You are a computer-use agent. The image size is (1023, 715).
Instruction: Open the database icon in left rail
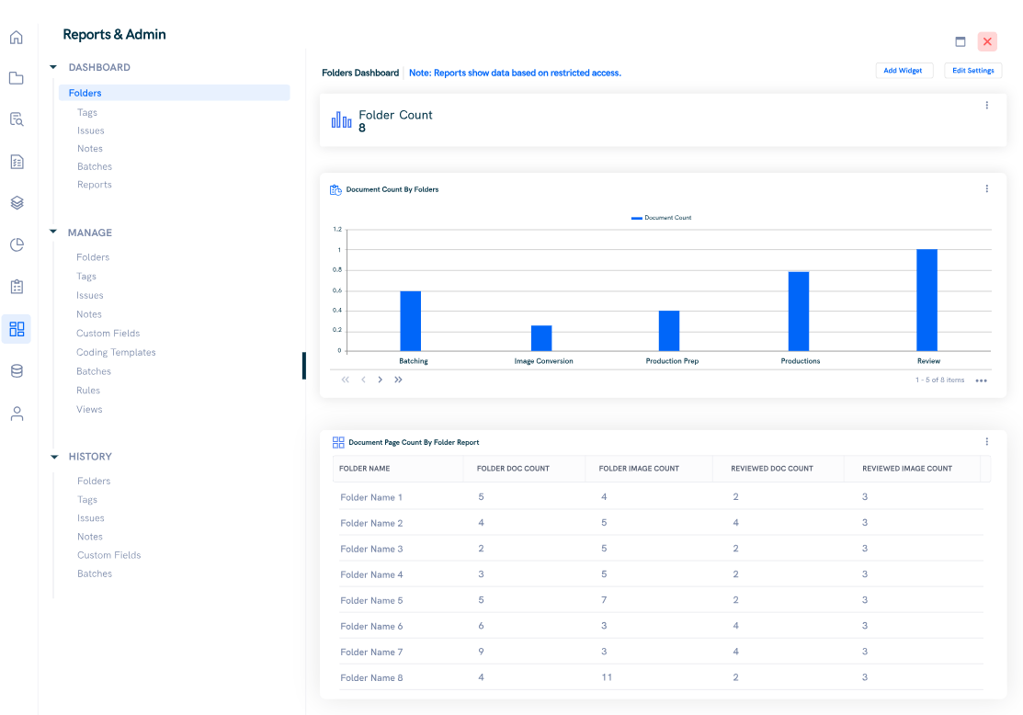click(17, 371)
